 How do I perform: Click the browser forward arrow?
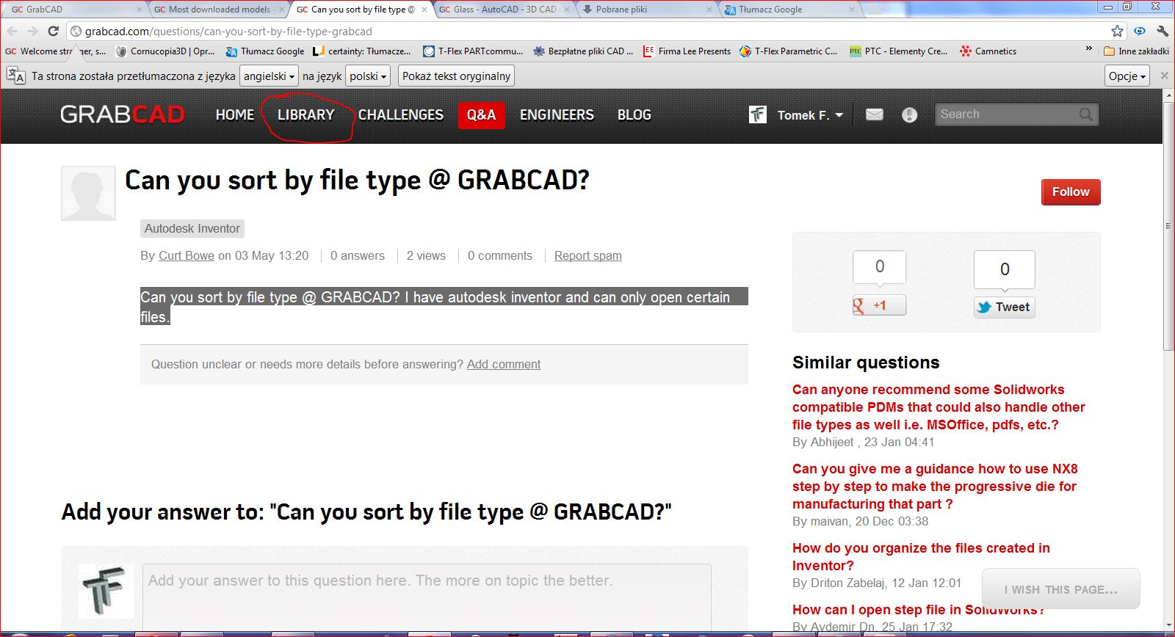pos(32,31)
